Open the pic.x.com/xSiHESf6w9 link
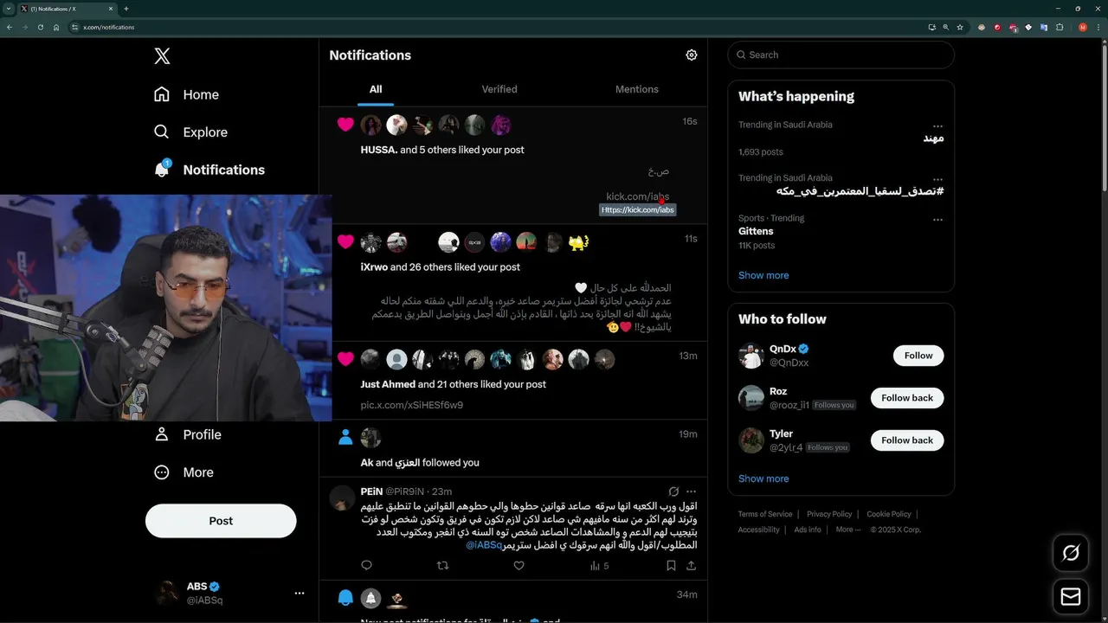 412,405
